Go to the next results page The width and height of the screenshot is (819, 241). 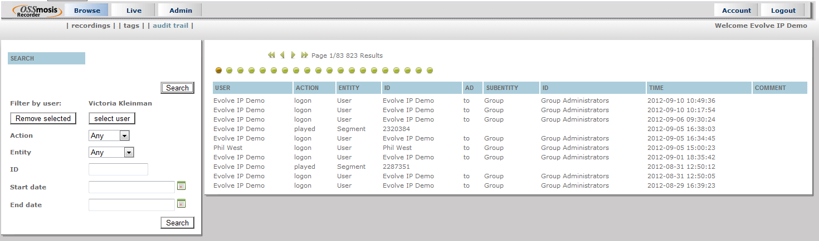click(x=294, y=56)
